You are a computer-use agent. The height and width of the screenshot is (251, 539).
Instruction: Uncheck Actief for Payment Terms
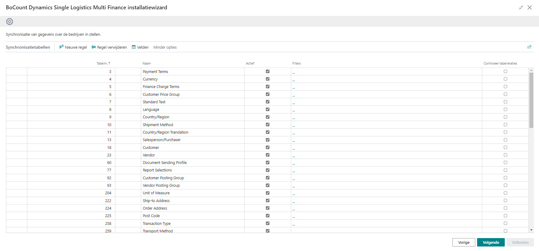tap(267, 71)
